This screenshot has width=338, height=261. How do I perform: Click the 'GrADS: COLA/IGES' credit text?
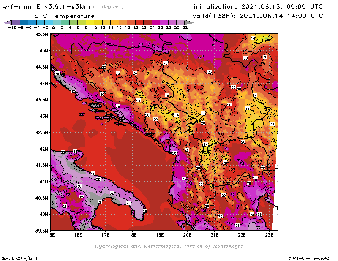coord(19,258)
